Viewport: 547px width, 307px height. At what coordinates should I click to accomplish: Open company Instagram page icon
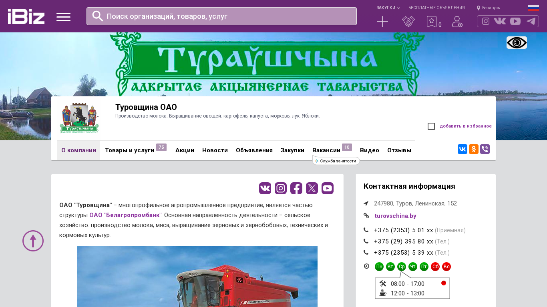281,188
